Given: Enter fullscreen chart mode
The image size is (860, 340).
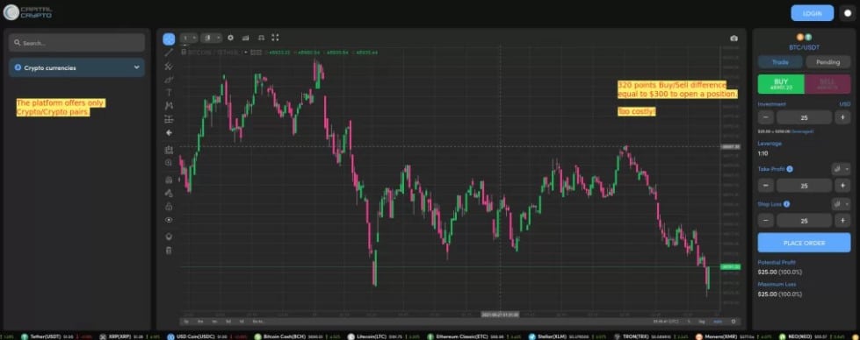Looking at the screenshot, I should [x=275, y=38].
